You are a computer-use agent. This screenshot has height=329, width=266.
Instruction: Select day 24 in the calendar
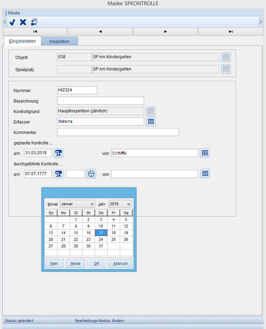101,239
